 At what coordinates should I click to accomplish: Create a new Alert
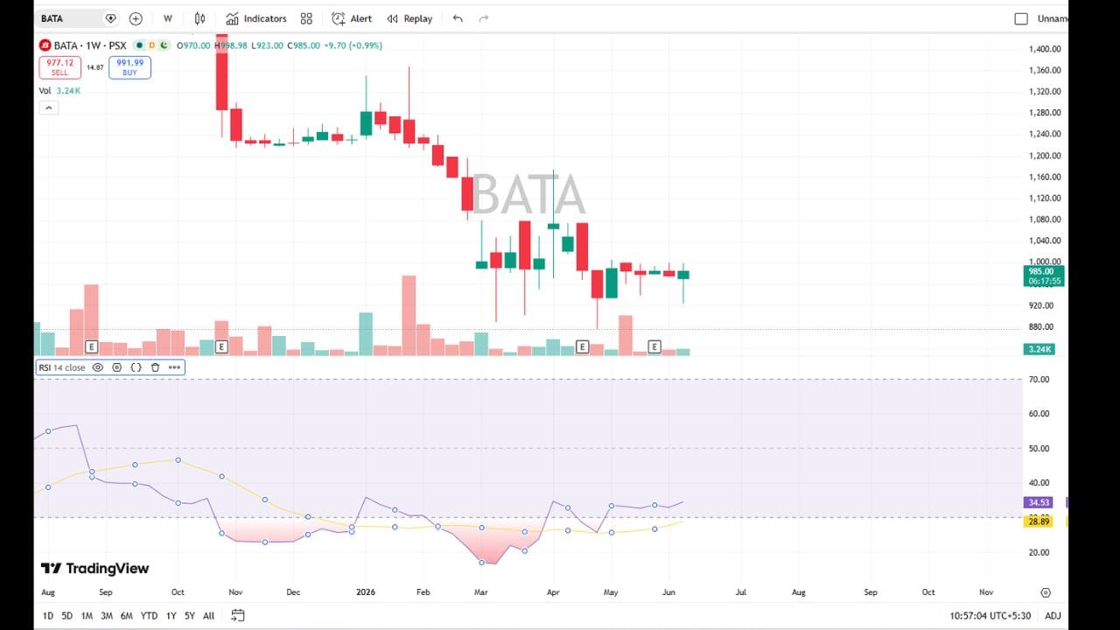click(351, 18)
